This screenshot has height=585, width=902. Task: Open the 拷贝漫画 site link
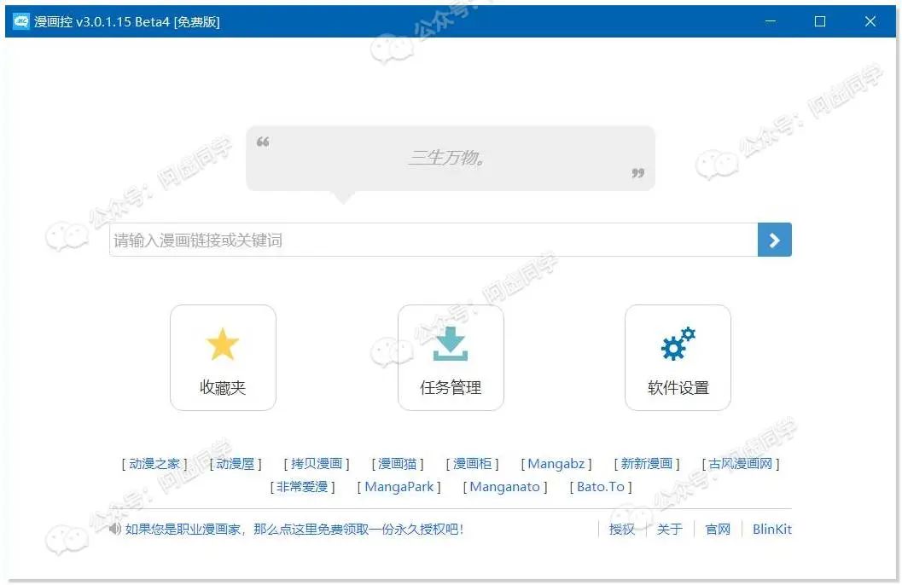click(x=317, y=464)
